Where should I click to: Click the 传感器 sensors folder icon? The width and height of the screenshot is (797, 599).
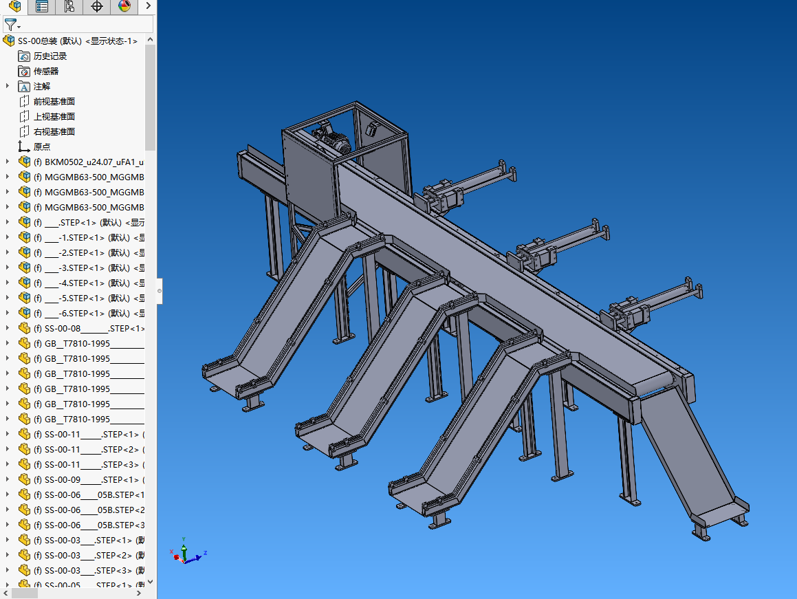pyautogui.click(x=24, y=72)
